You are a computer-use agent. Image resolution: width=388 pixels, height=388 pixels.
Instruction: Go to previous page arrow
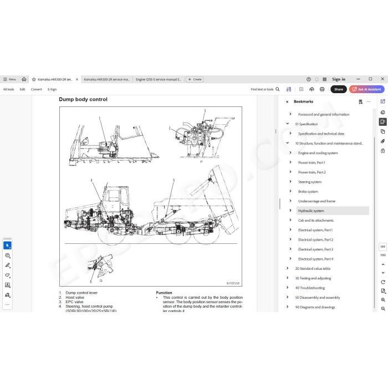[x=383, y=264]
